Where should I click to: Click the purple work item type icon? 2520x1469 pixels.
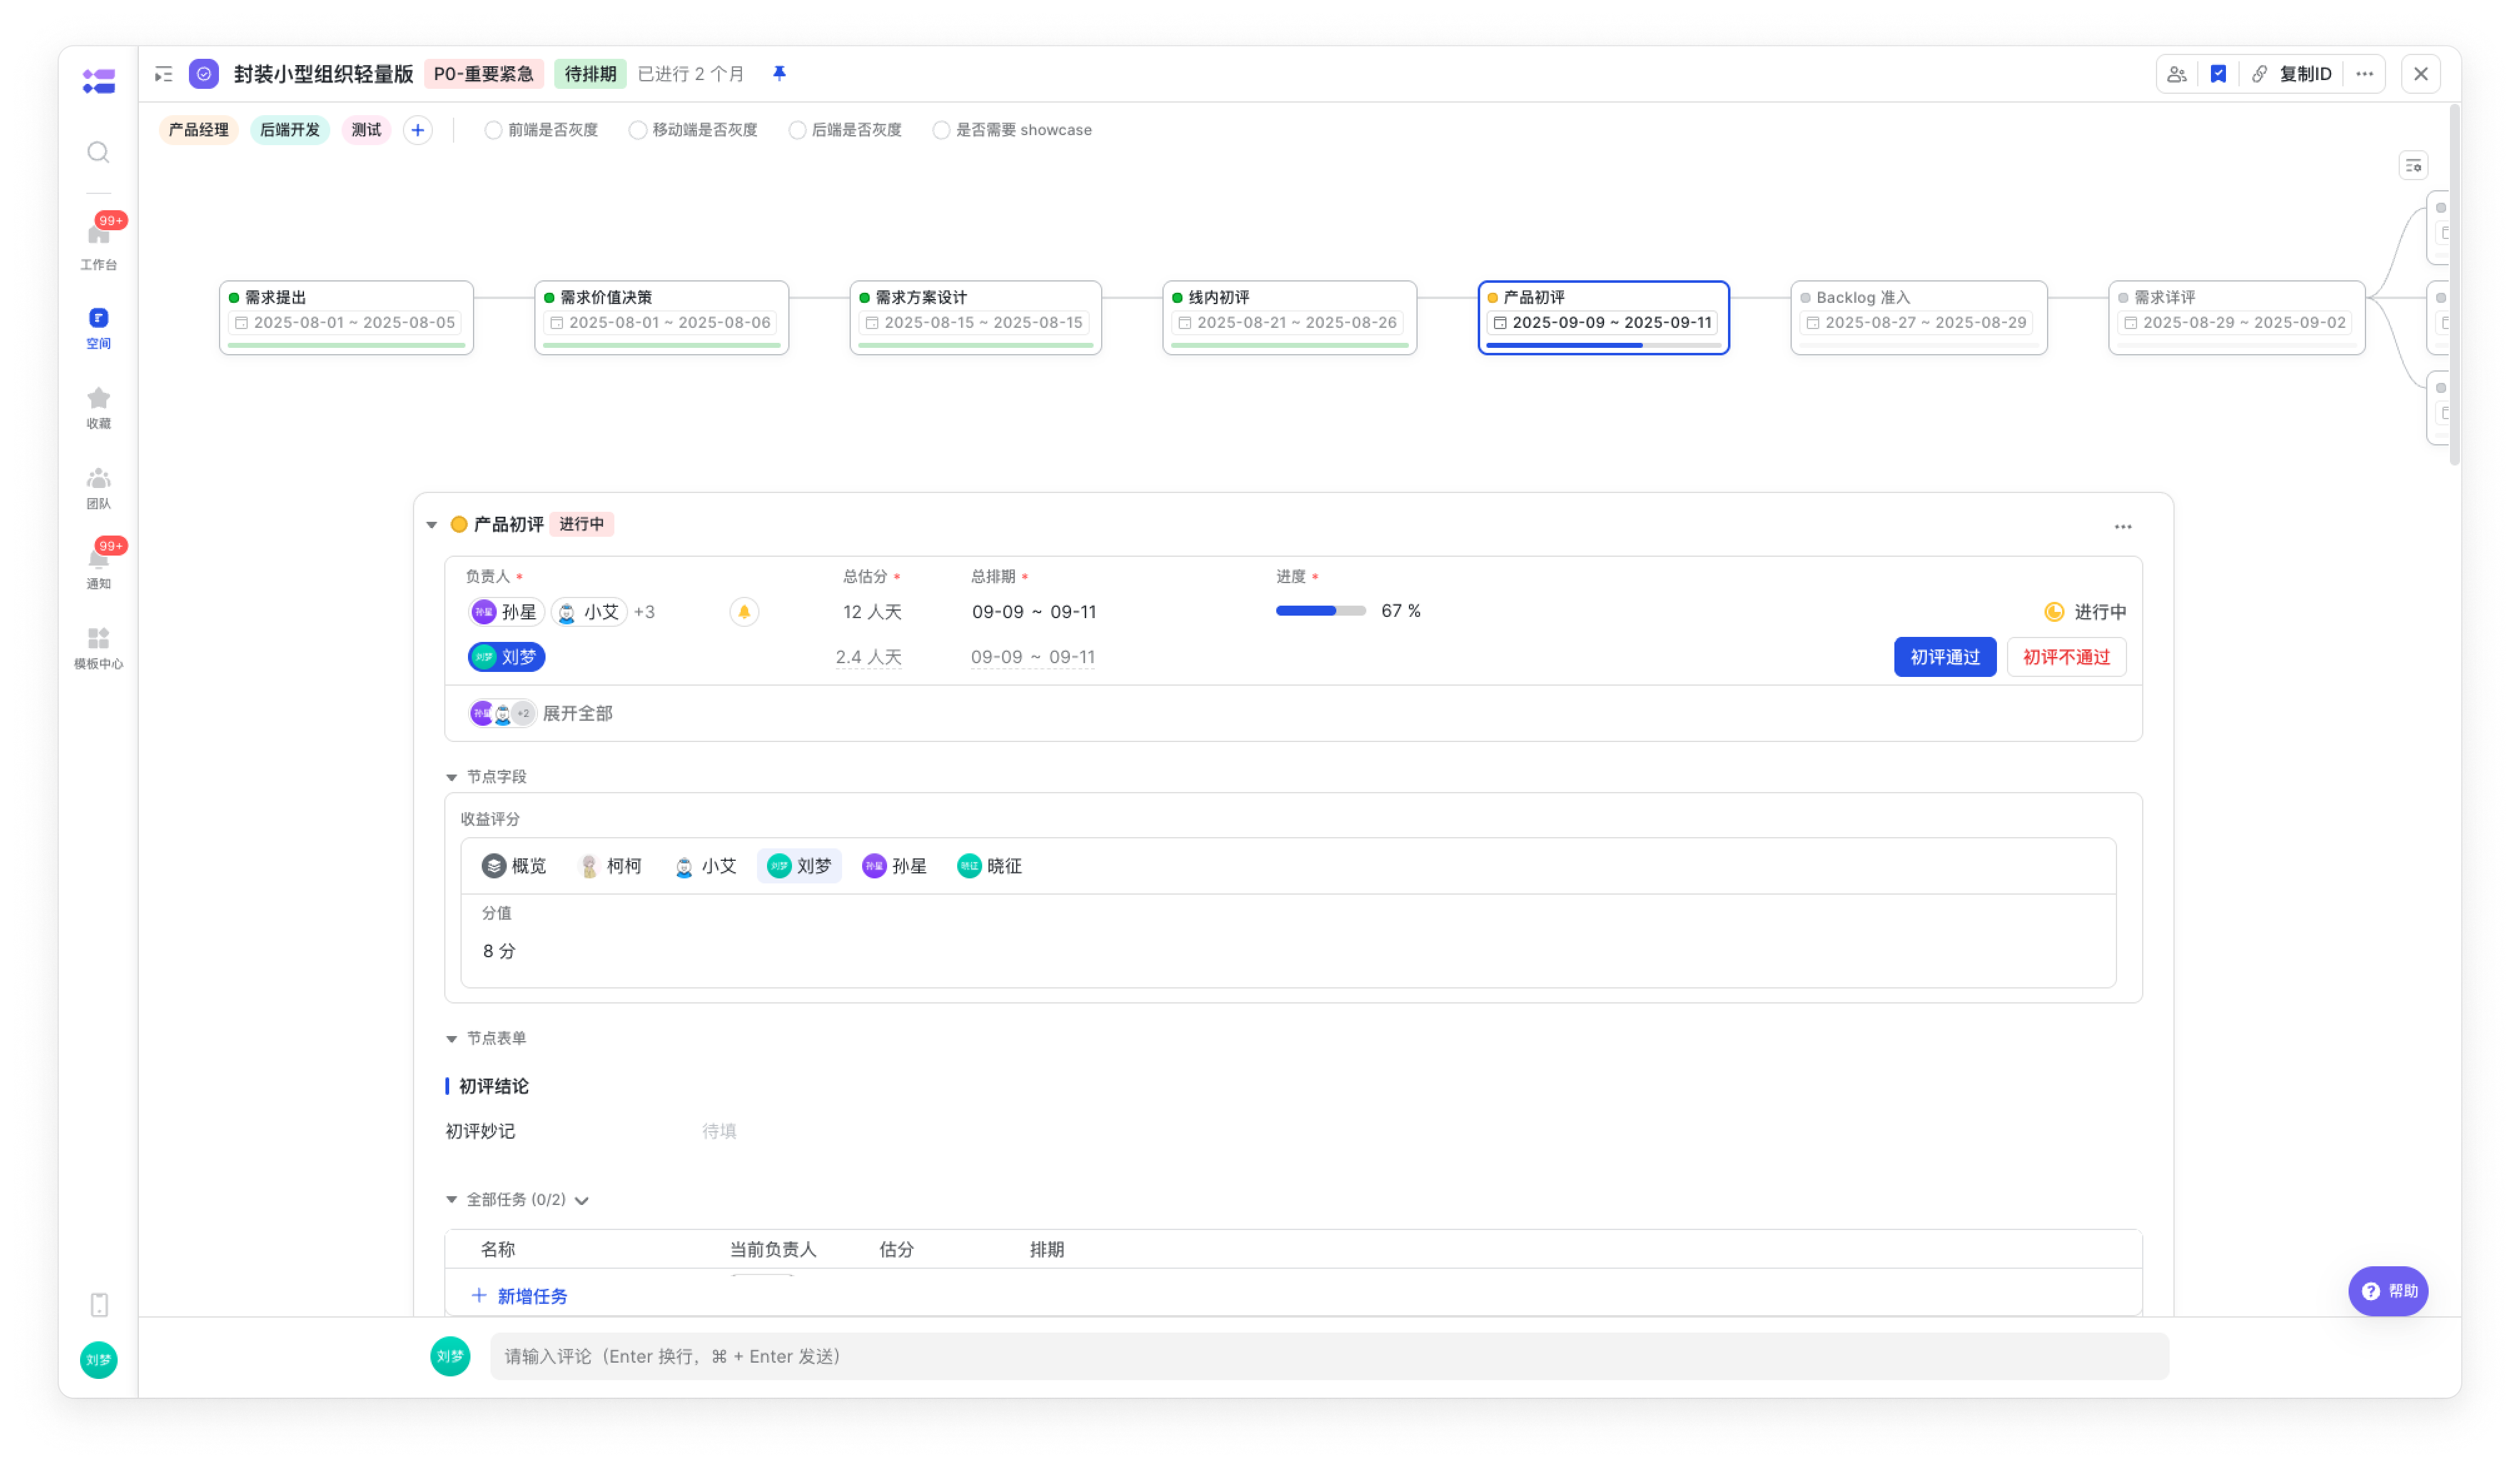(x=204, y=74)
